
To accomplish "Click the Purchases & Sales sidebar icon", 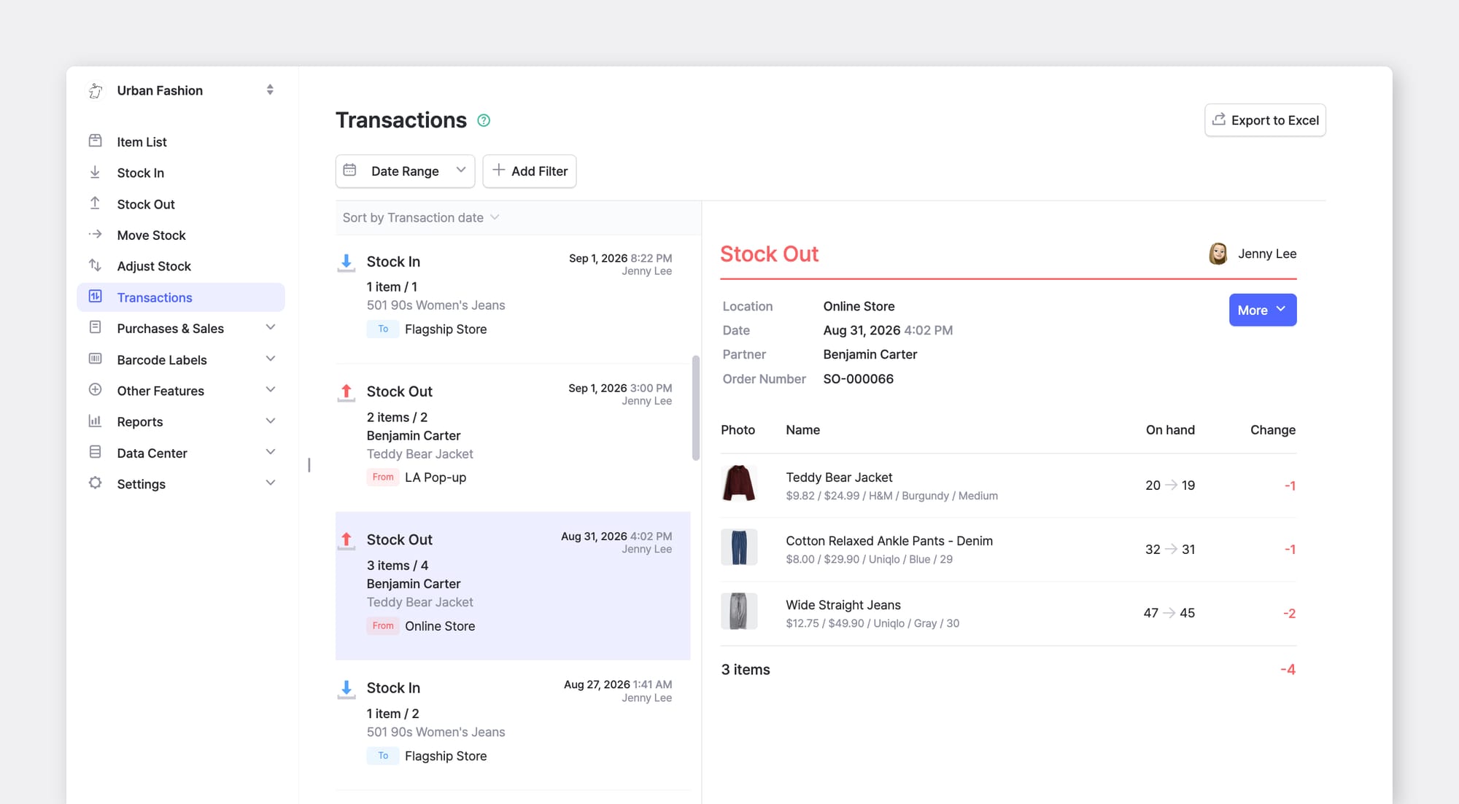I will coord(96,327).
